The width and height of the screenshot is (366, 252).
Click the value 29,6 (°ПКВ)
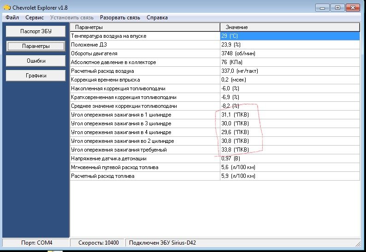(x=235, y=132)
